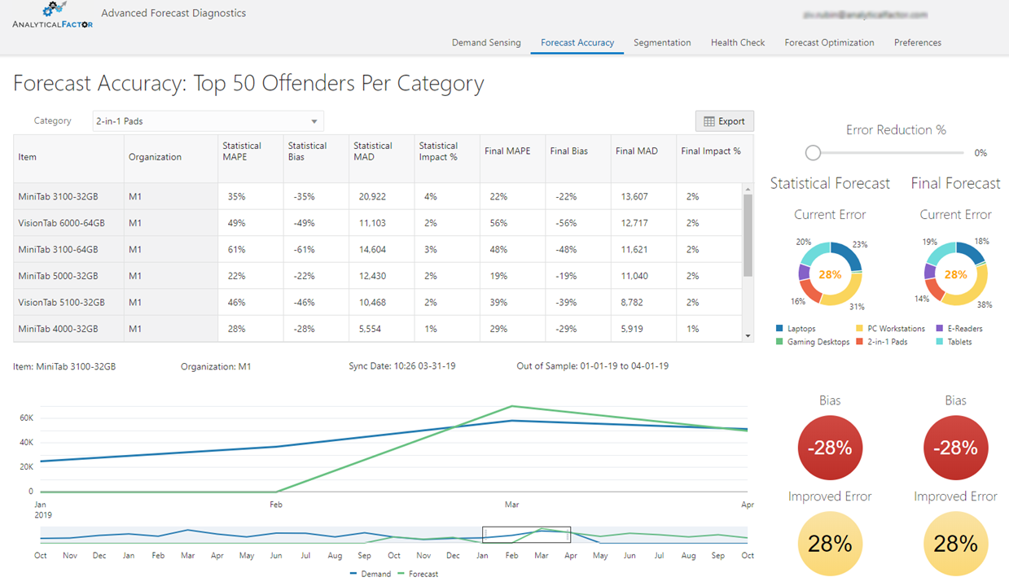The image size is (1009, 586).
Task: Open the Segmentation tab
Action: point(662,42)
